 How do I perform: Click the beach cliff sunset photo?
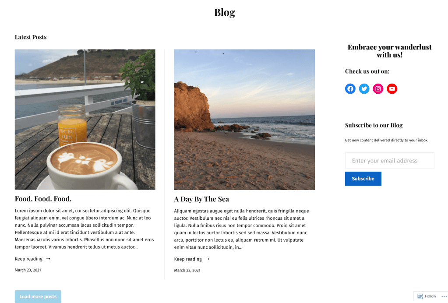[244, 120]
